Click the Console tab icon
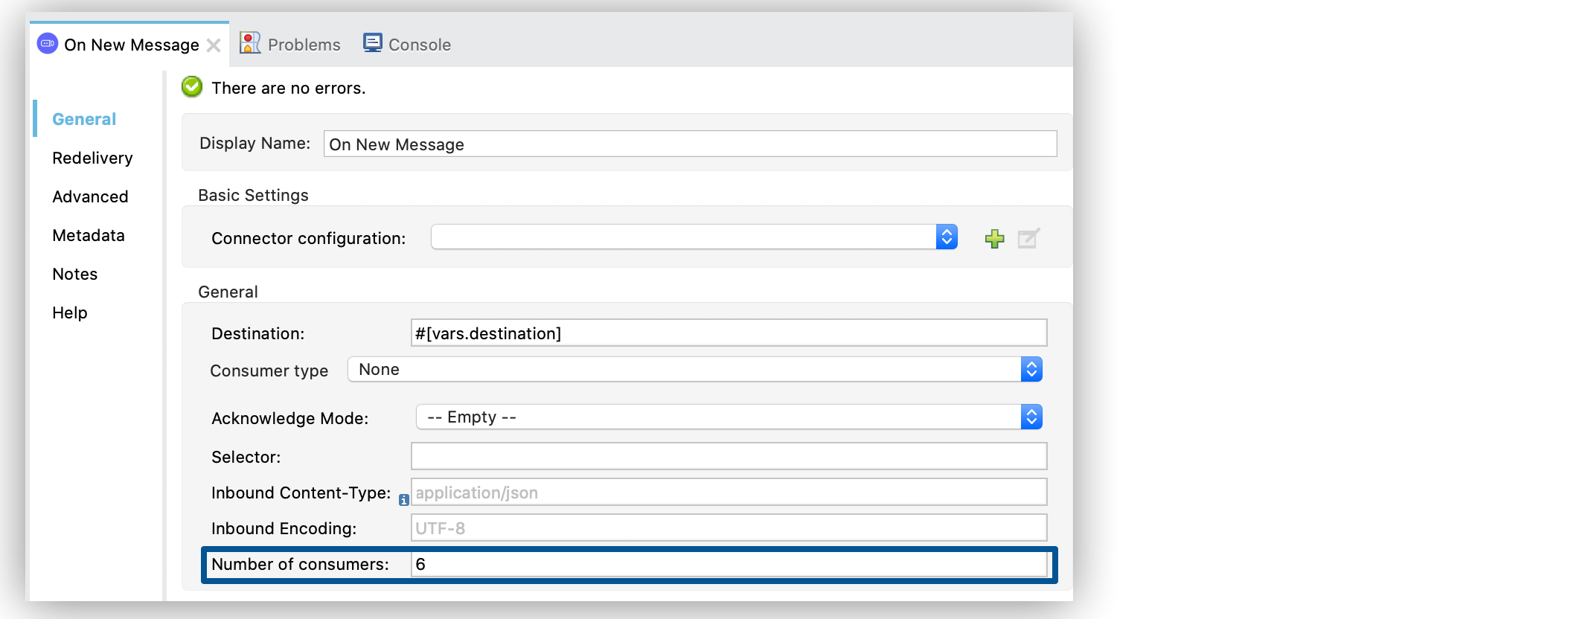 pos(372,43)
